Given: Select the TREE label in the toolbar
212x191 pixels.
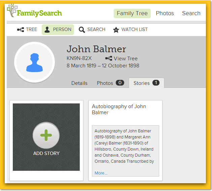Looking at the screenshot, I should [32, 29].
